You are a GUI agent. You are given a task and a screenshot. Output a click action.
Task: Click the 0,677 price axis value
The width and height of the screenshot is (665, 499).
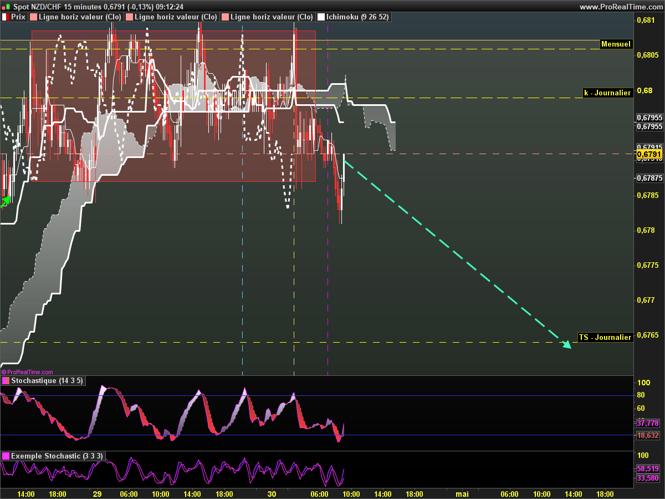click(x=646, y=300)
